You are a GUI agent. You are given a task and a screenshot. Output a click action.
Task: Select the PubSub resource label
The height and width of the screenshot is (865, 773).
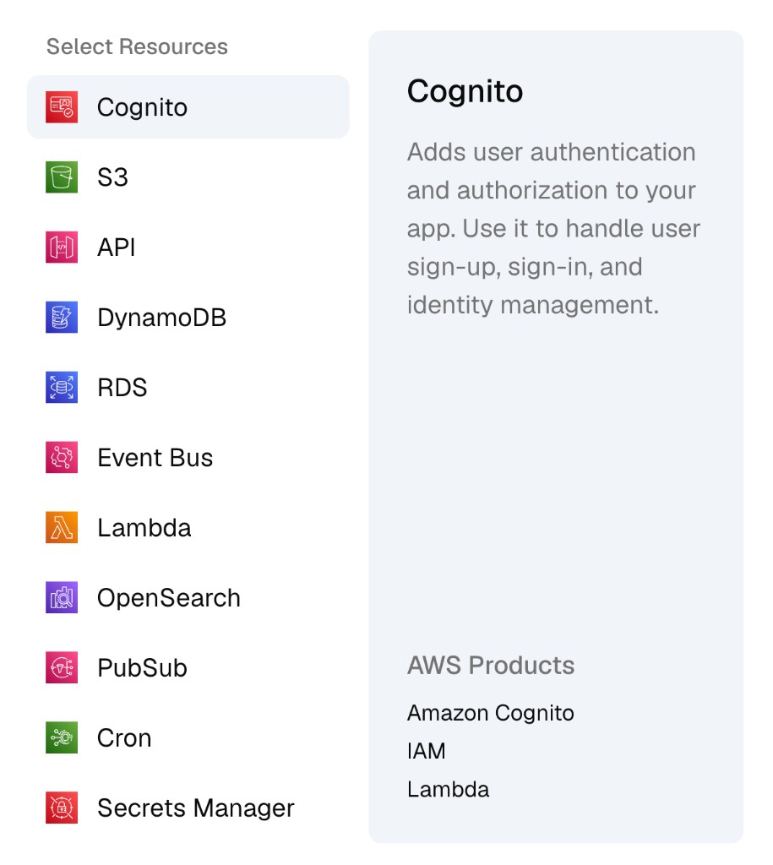click(x=143, y=668)
